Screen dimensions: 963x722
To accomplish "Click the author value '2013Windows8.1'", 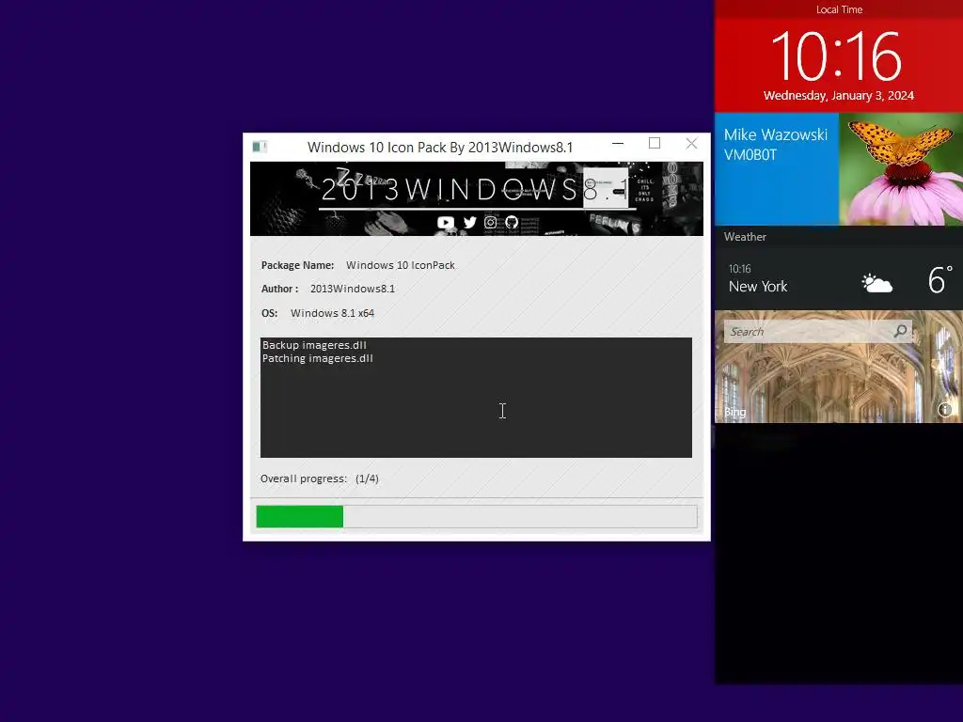I will point(353,289).
